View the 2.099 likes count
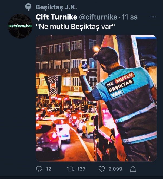The image size is (163, 179). [x=115, y=169]
